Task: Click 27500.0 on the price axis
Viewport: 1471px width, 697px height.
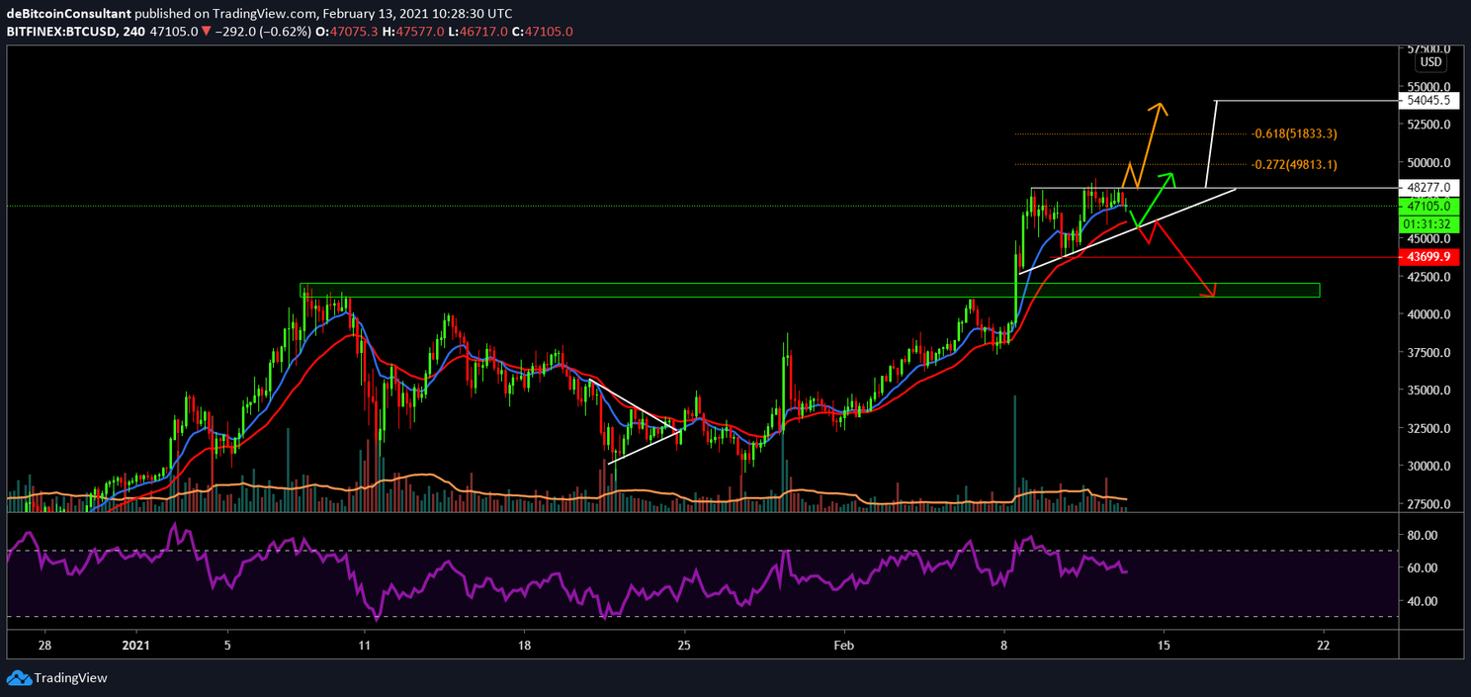Action: point(1428,504)
